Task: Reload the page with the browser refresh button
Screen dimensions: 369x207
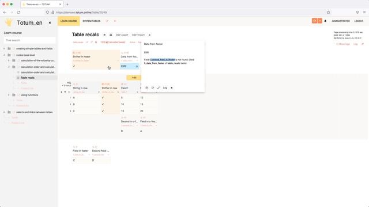Action: click(18, 12)
